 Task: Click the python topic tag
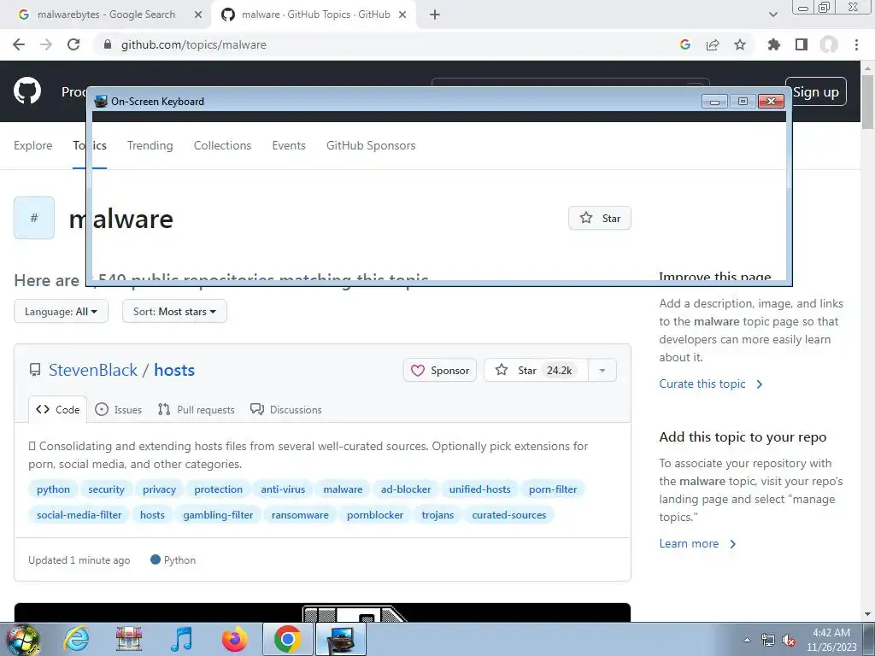click(53, 489)
